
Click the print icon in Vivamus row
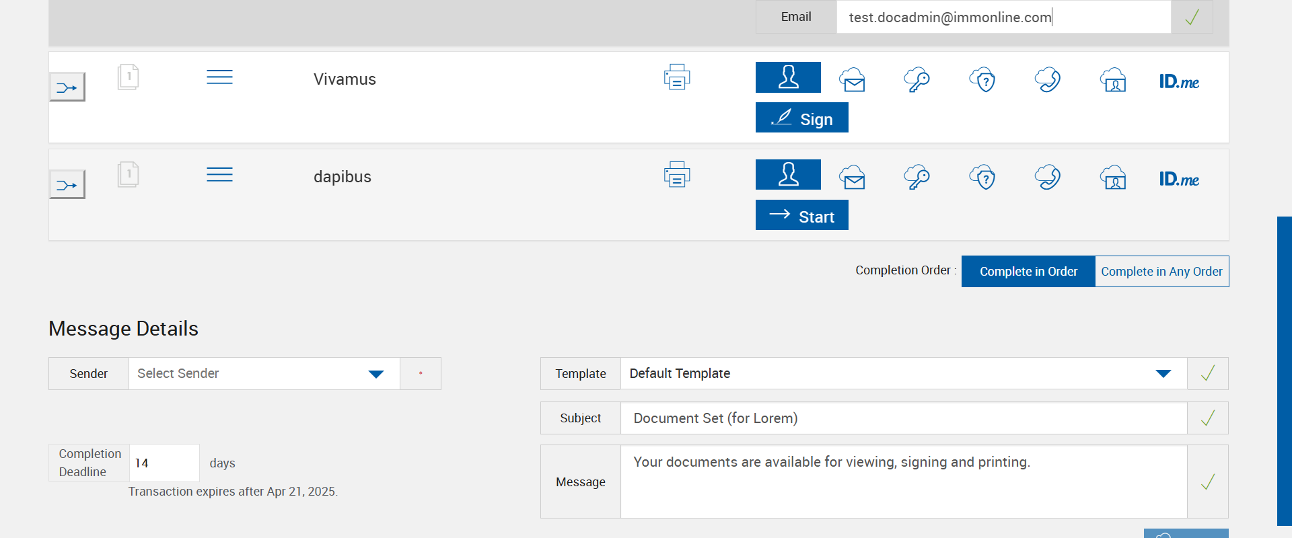[677, 77]
